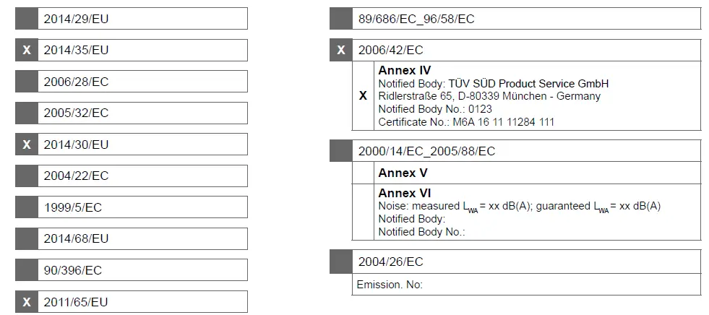Mark the Annex VI checkbox
Viewport: 709px width, 315px height.
click(x=363, y=212)
